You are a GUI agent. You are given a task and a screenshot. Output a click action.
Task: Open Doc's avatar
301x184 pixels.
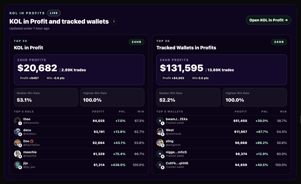(x=18, y=143)
